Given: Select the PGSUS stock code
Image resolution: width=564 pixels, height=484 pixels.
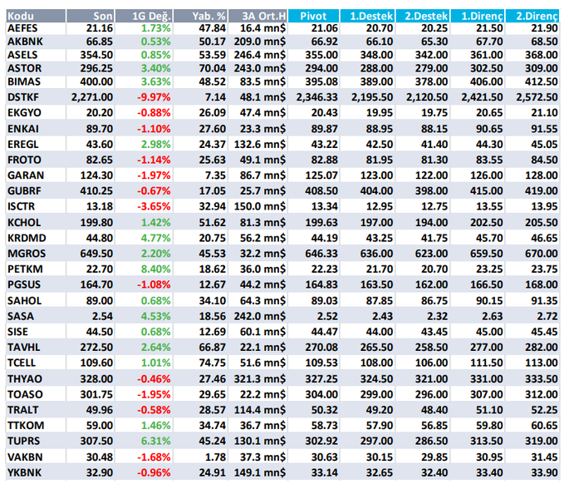Looking at the screenshot, I should pyautogui.click(x=24, y=284).
